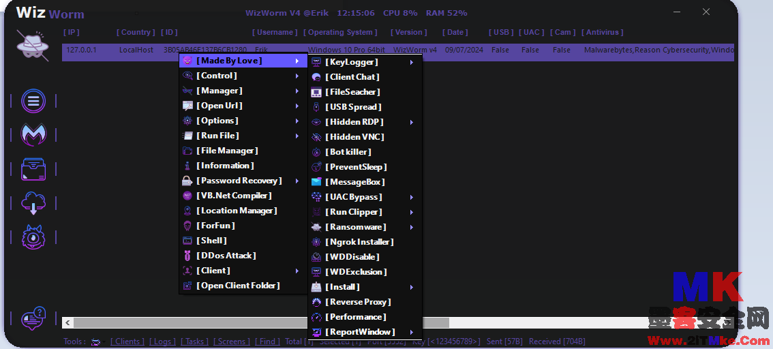This screenshot has width=773, height=349.
Task: Click the Reverse Proxy icon
Action: coord(316,302)
